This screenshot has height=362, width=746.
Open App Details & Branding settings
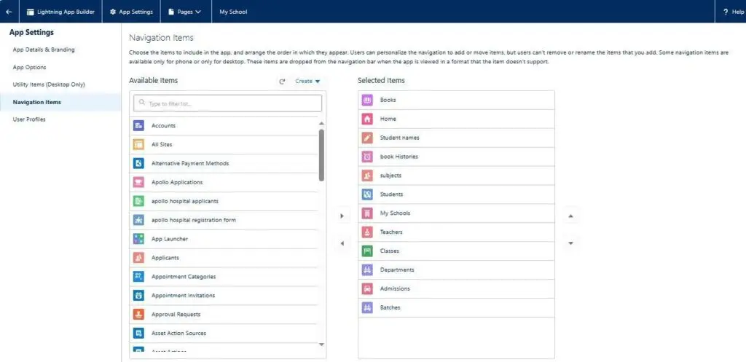coord(44,50)
